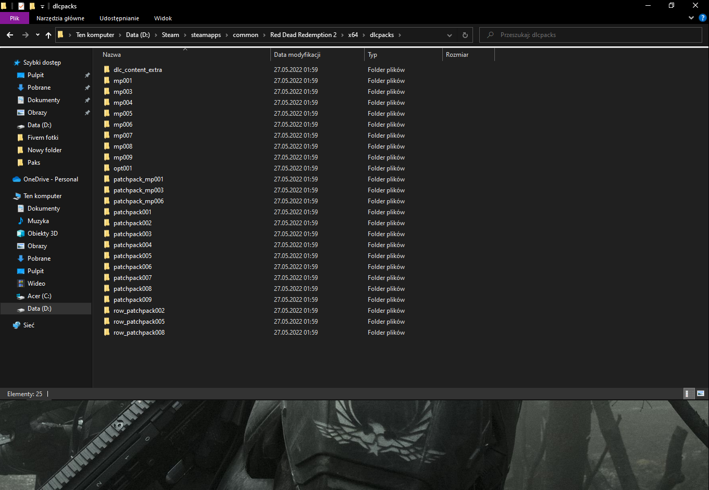The image size is (709, 490).
Task: Select folder name row_patchpack002
Action: [x=139, y=311]
